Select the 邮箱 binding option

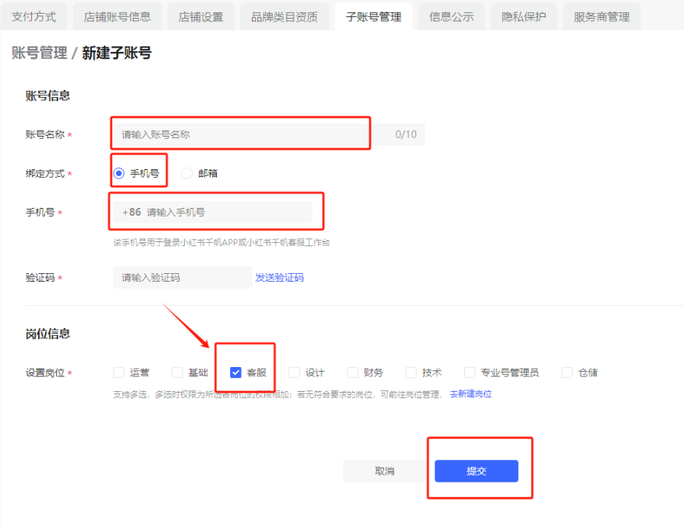[x=187, y=173]
